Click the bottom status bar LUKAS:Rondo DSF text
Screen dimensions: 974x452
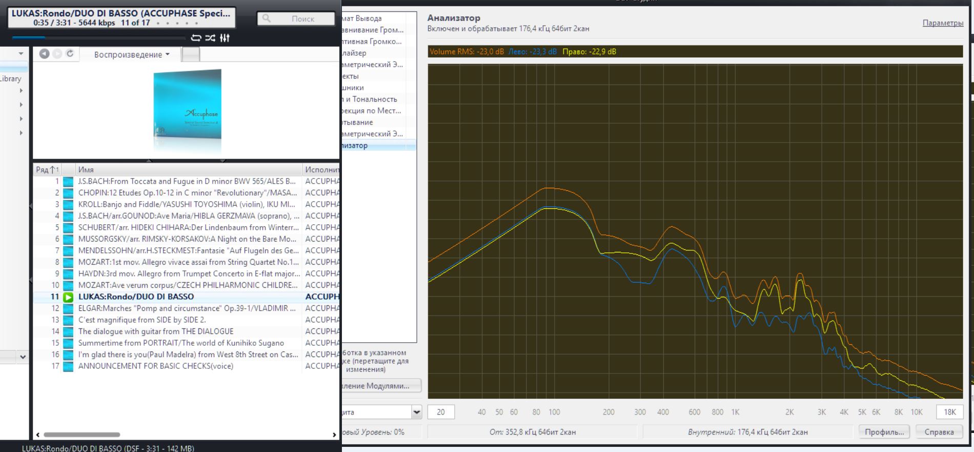click(108, 448)
